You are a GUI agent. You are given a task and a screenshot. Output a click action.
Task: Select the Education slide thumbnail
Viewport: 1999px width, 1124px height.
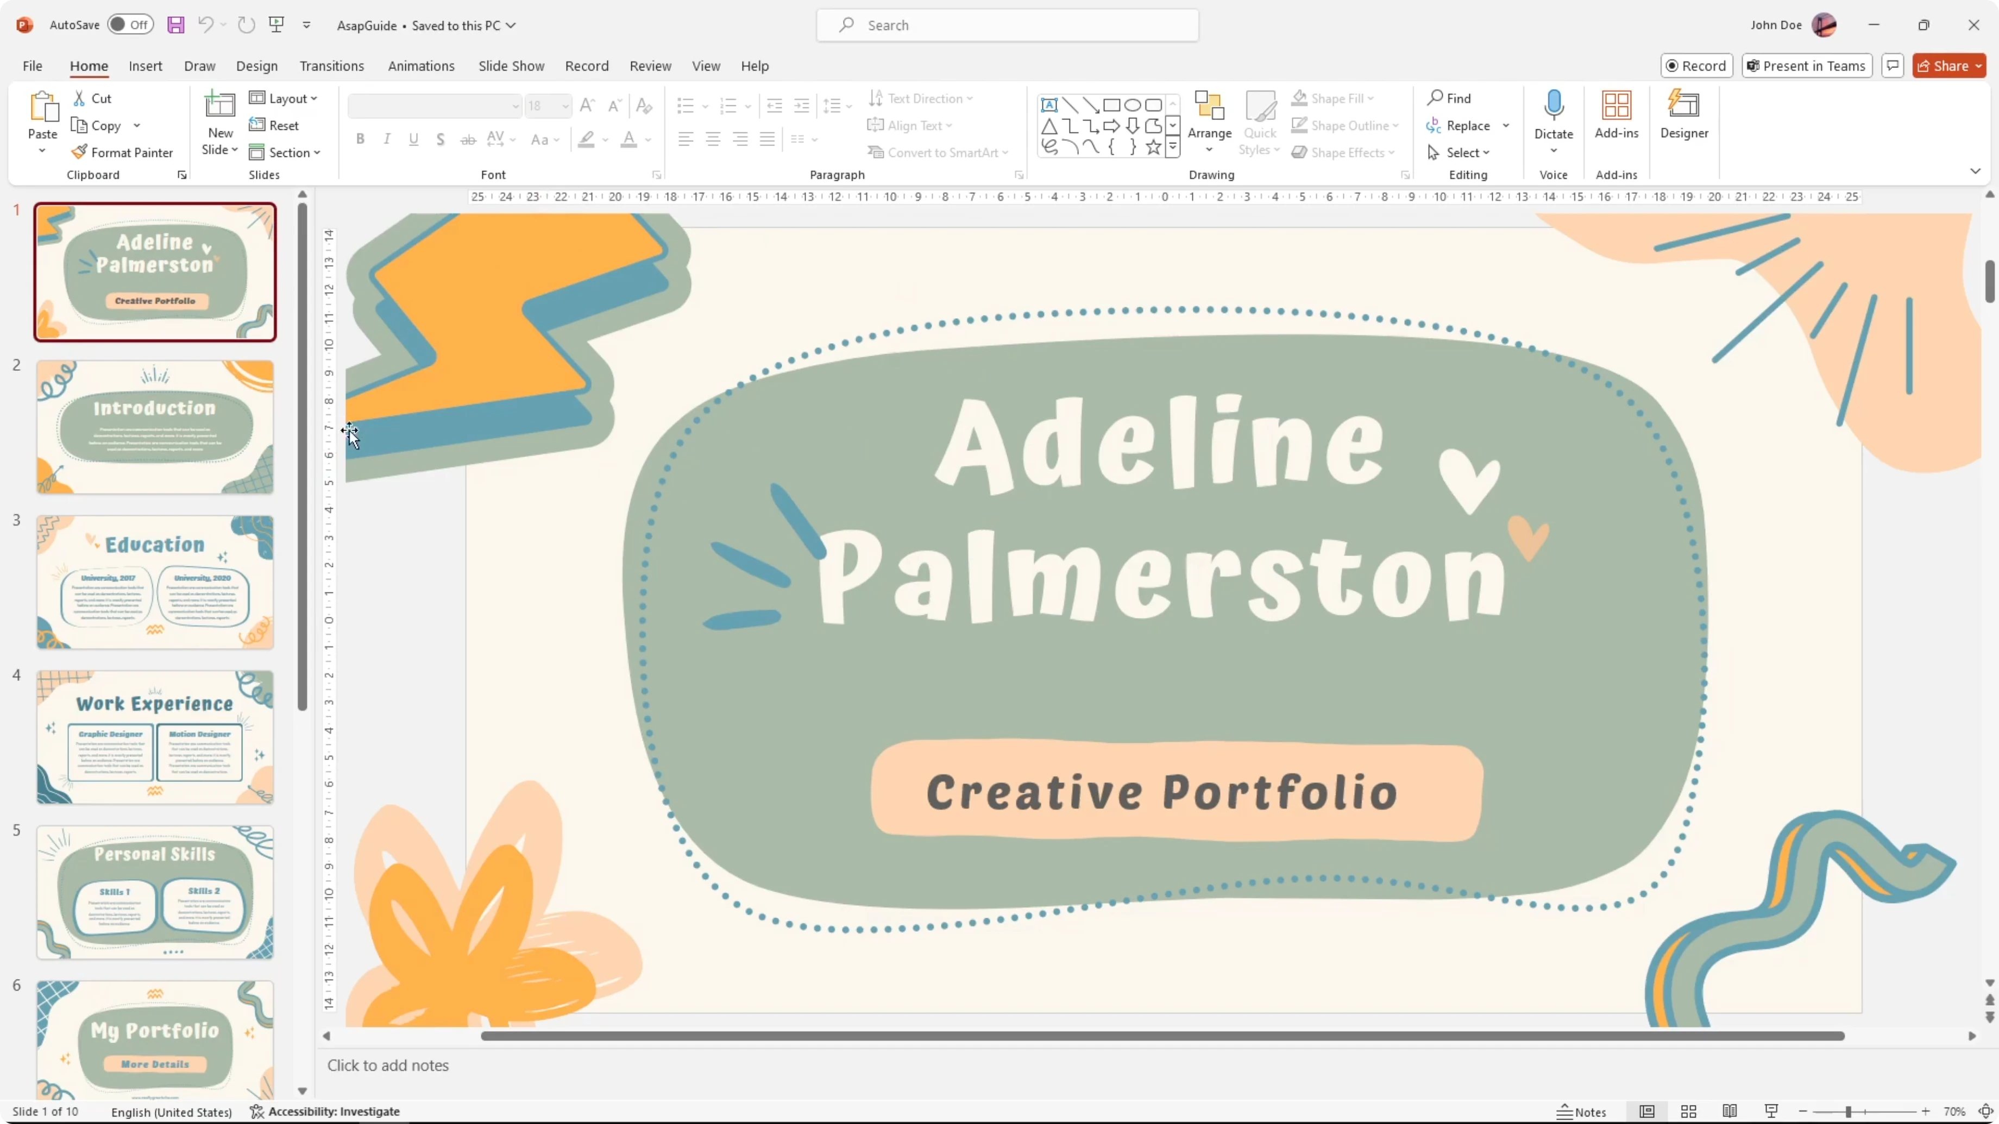155,582
